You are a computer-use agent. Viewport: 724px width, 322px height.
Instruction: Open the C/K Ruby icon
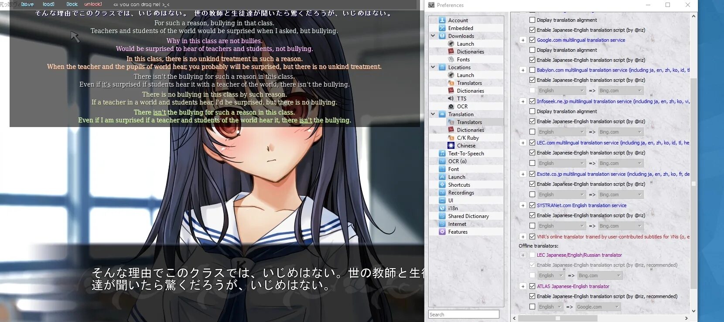pyautogui.click(x=451, y=138)
